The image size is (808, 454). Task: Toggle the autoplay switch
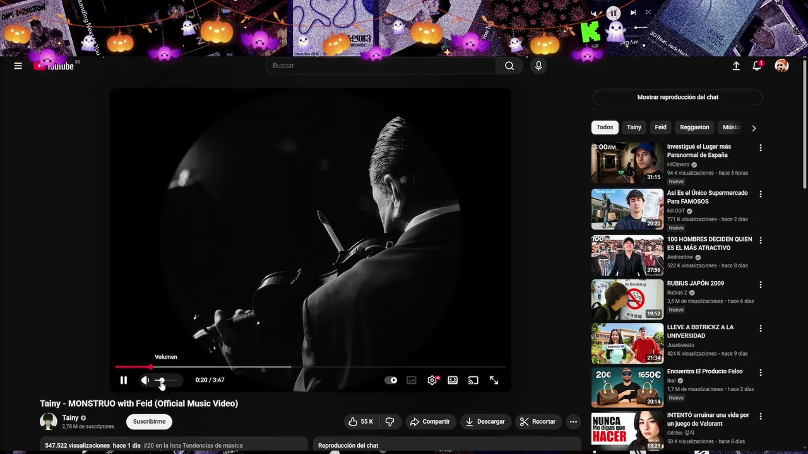391,380
